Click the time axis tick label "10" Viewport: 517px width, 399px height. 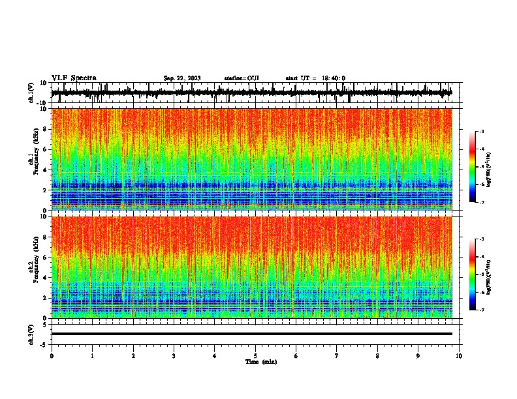point(459,356)
